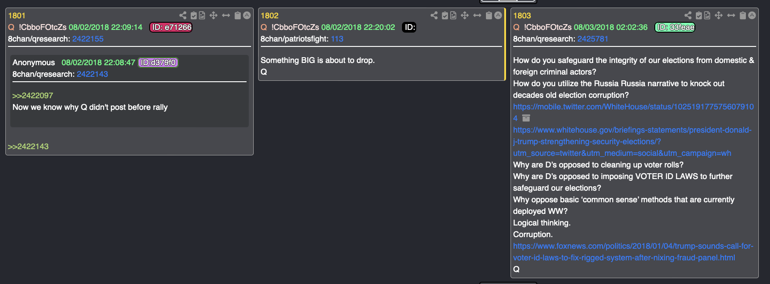This screenshot has height=284, width=770.
Task: Click the four-way move arrows on post 1802
Action: 465,16
